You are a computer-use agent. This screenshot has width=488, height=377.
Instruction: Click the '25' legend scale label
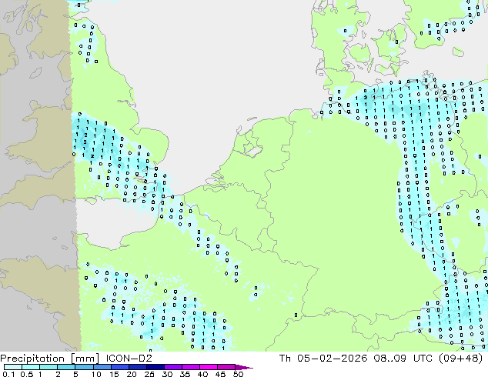coord(149,374)
